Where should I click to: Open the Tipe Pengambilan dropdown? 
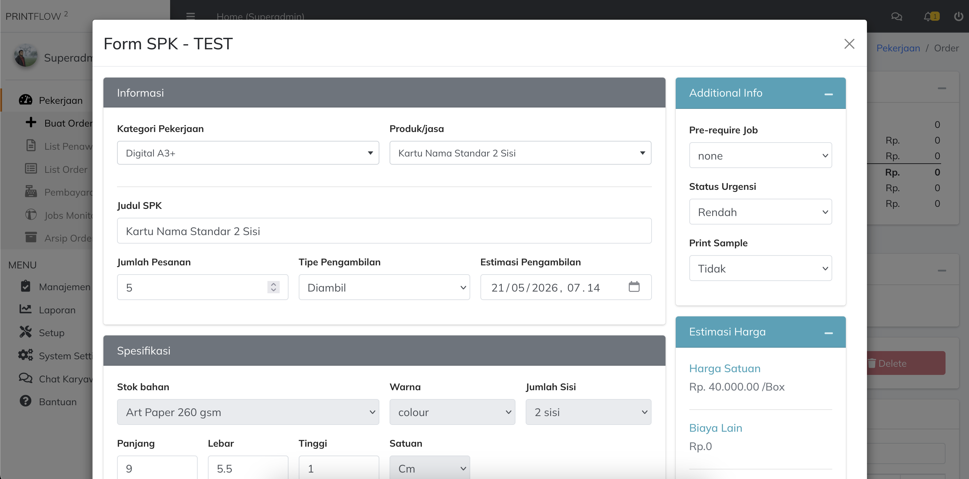pos(384,287)
